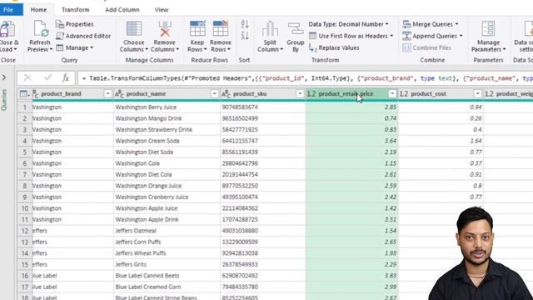Click the Washington Cream Soda cell
Viewport: 533px width, 300px height.
coord(167,141)
